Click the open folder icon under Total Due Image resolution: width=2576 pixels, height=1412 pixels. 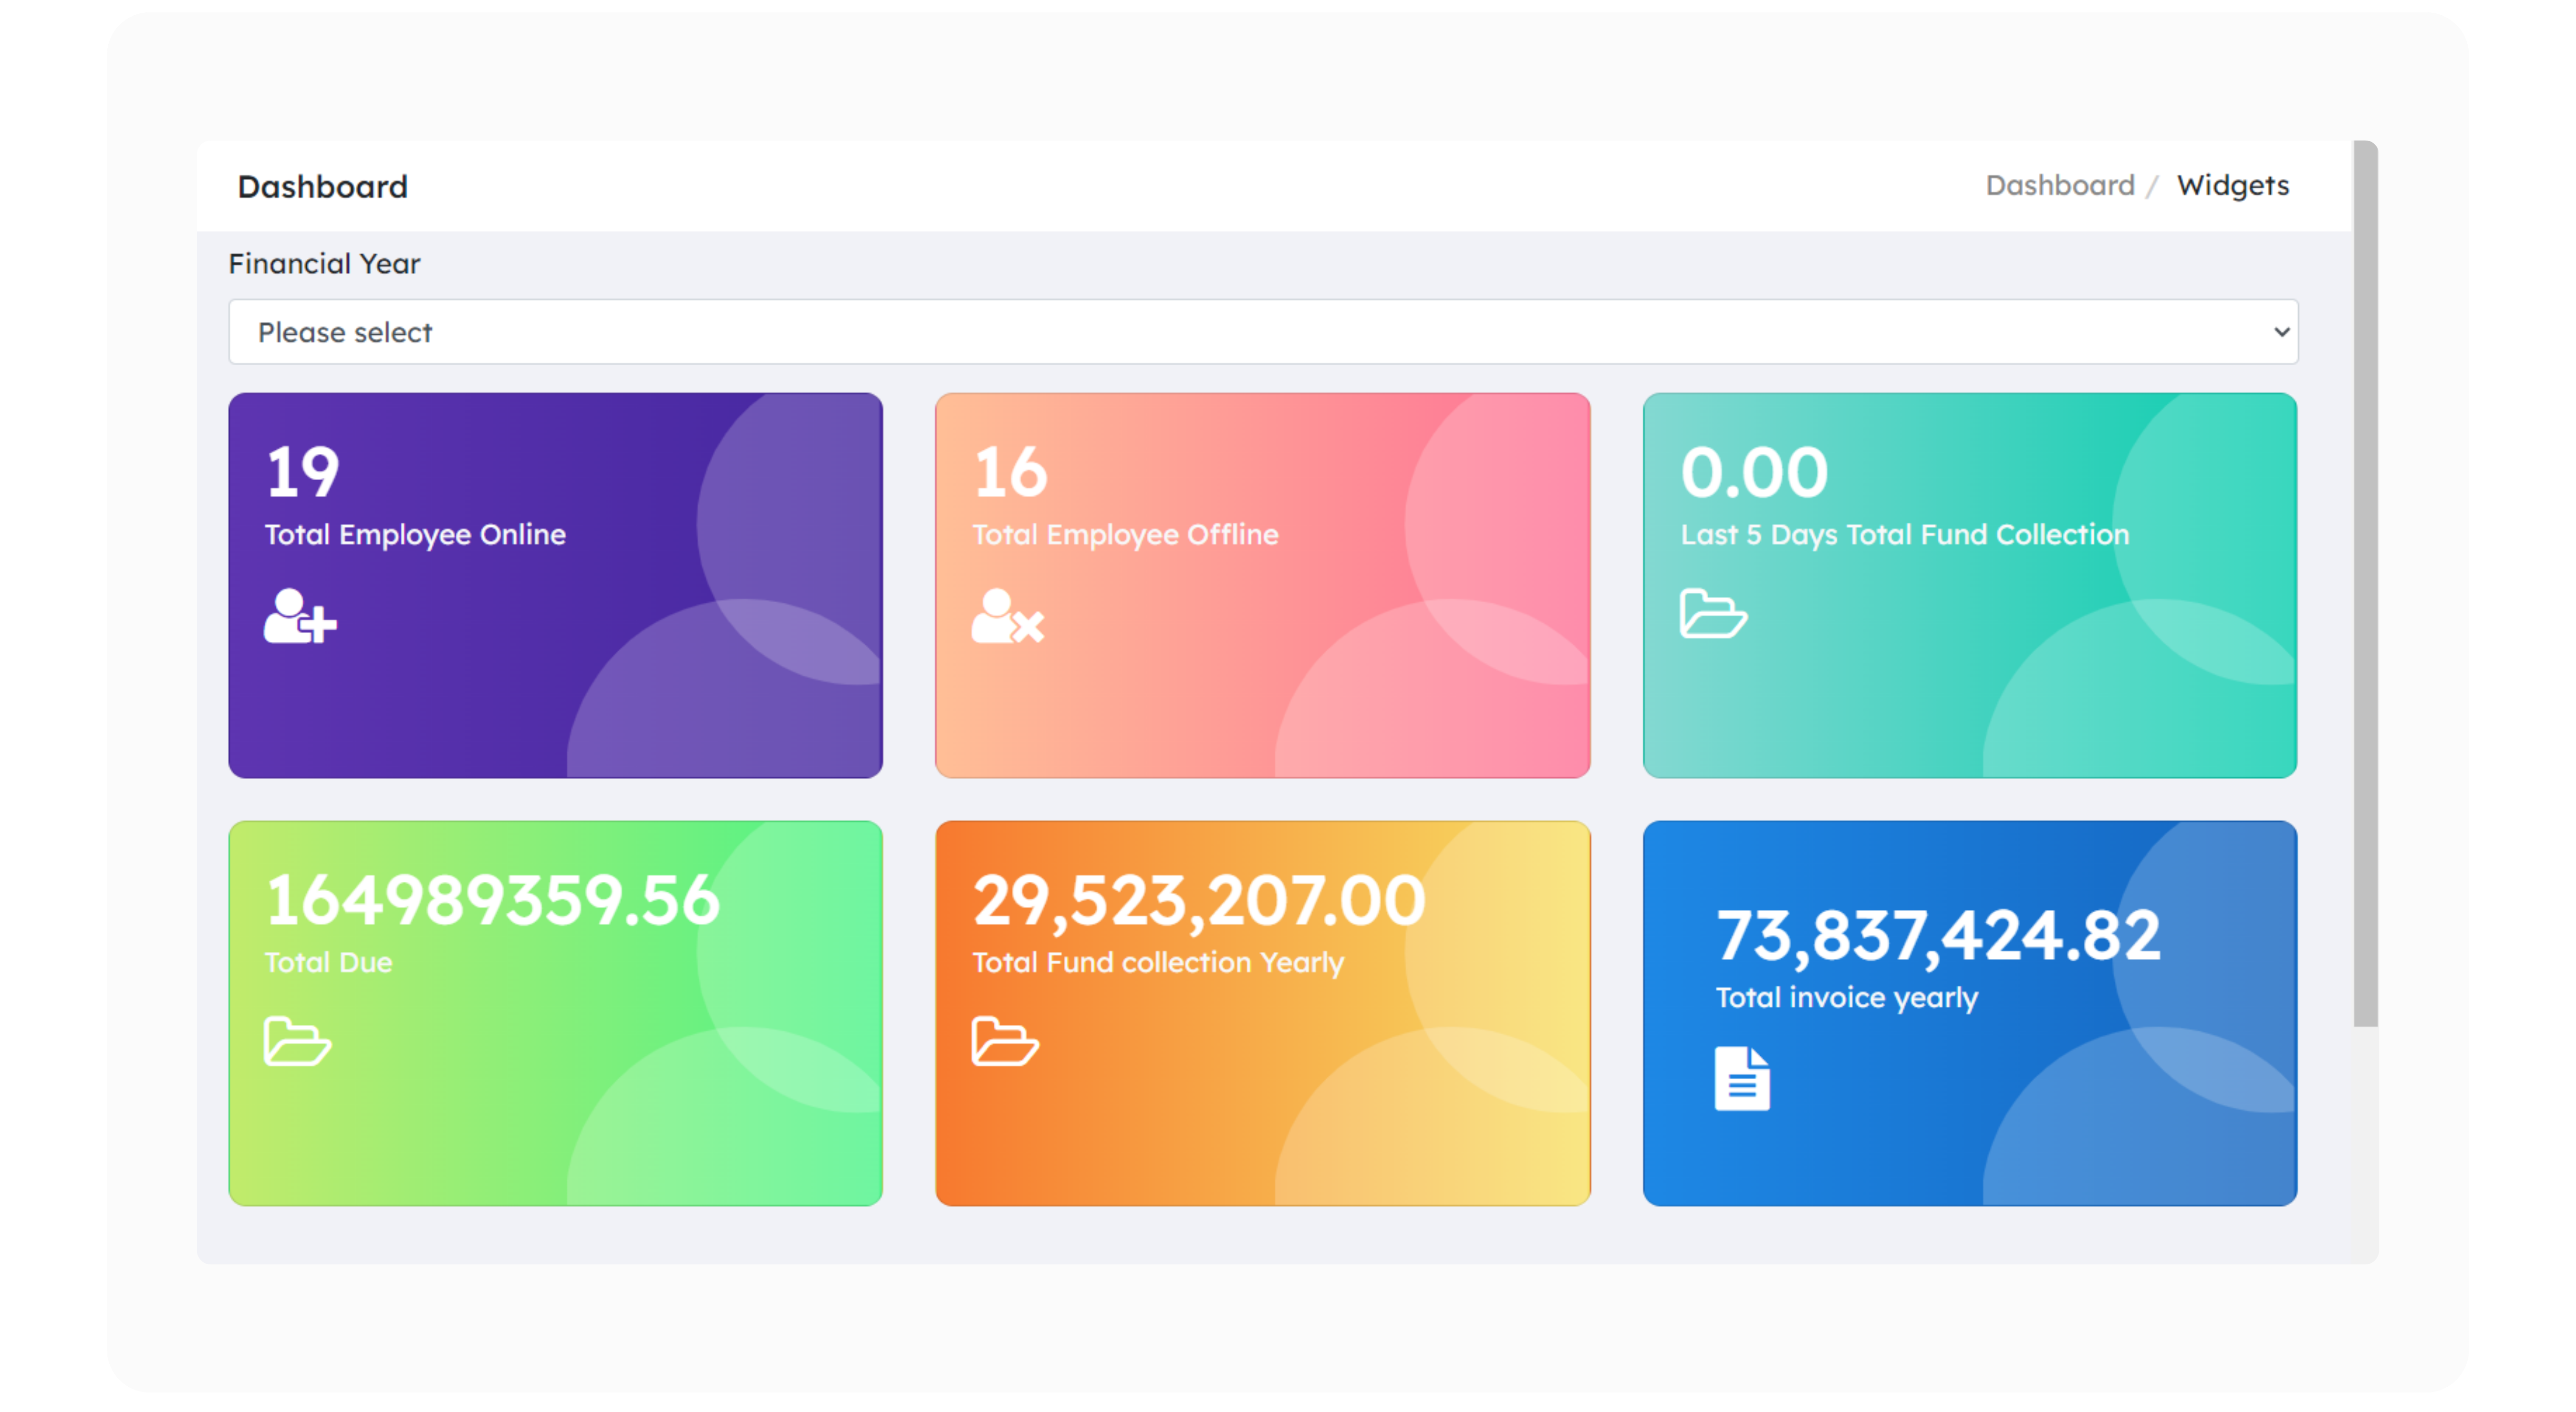(297, 1041)
